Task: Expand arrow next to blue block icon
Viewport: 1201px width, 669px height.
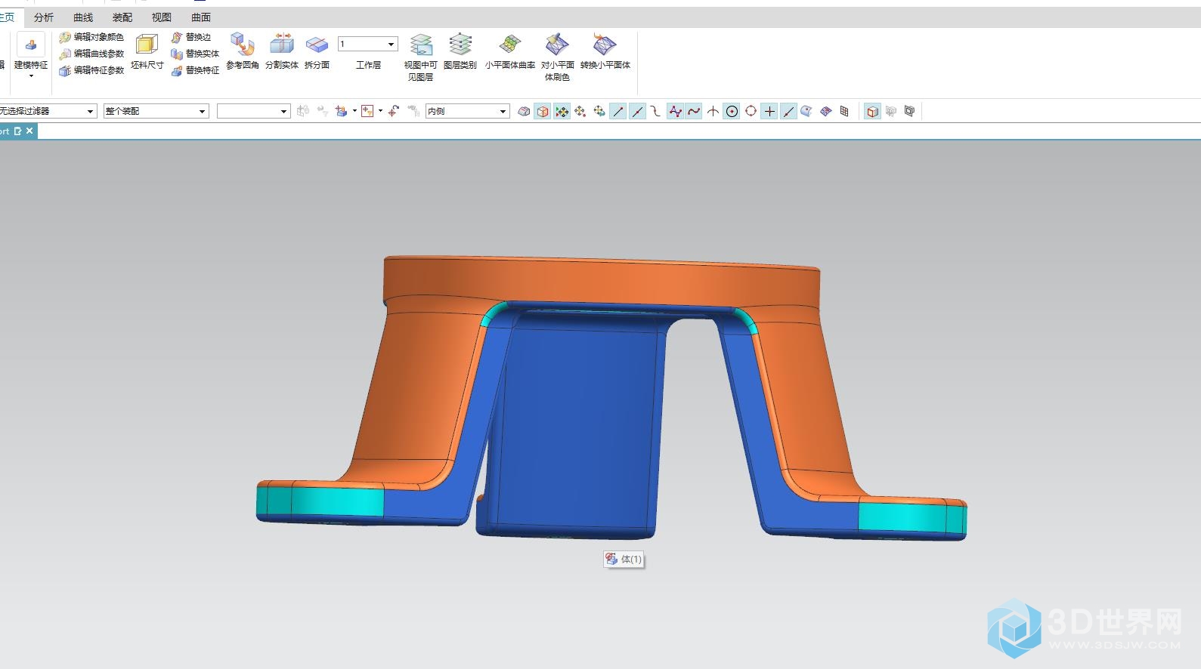Action: tap(354, 111)
